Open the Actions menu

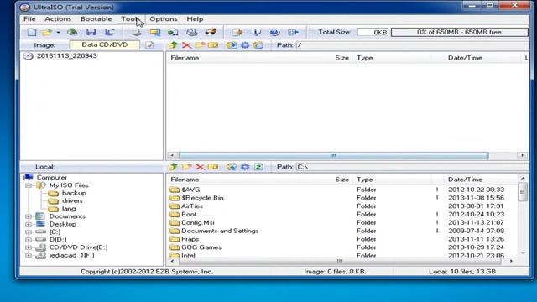pyautogui.click(x=58, y=18)
